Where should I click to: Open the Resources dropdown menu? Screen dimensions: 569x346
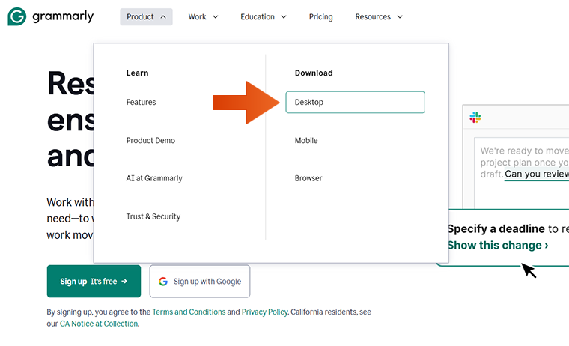click(x=379, y=17)
